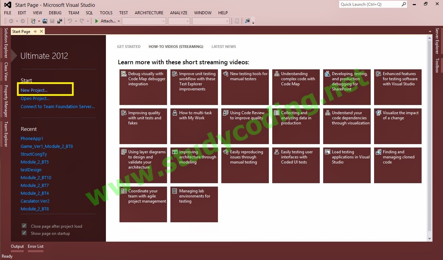Open recent project Caculator.Ver2
The image size is (443, 260).
point(35,201)
